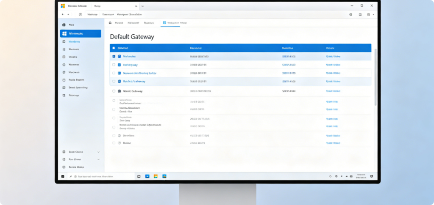
Task: Click the four-color Windows logo in the title bar
Action: point(63,6)
